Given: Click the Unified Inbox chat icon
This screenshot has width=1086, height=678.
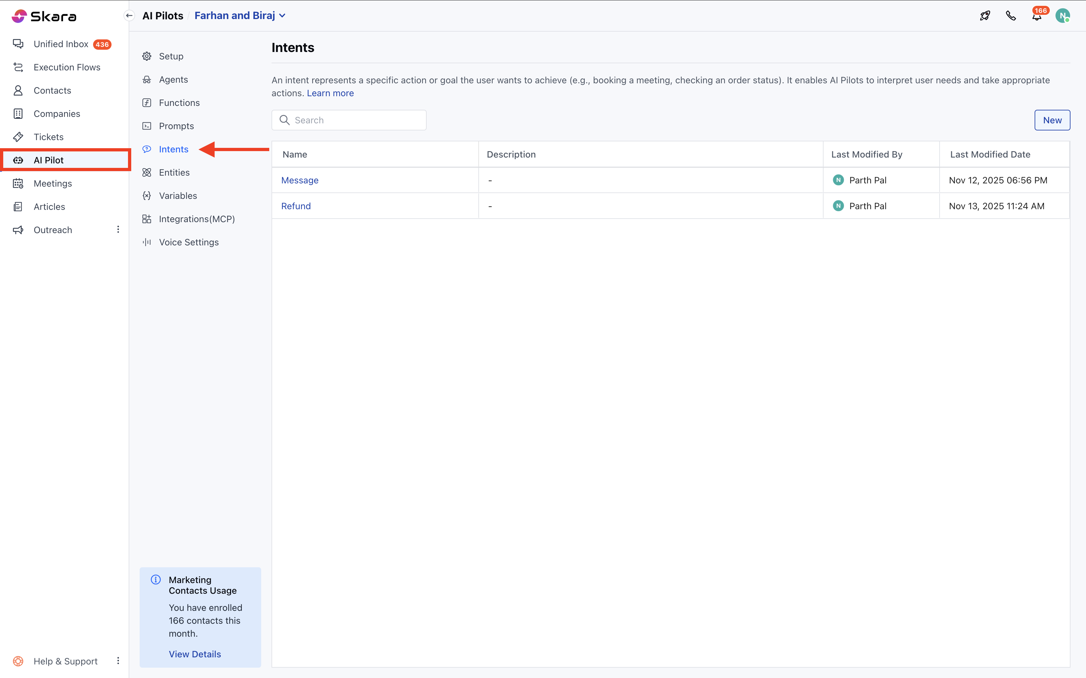Looking at the screenshot, I should (18, 44).
